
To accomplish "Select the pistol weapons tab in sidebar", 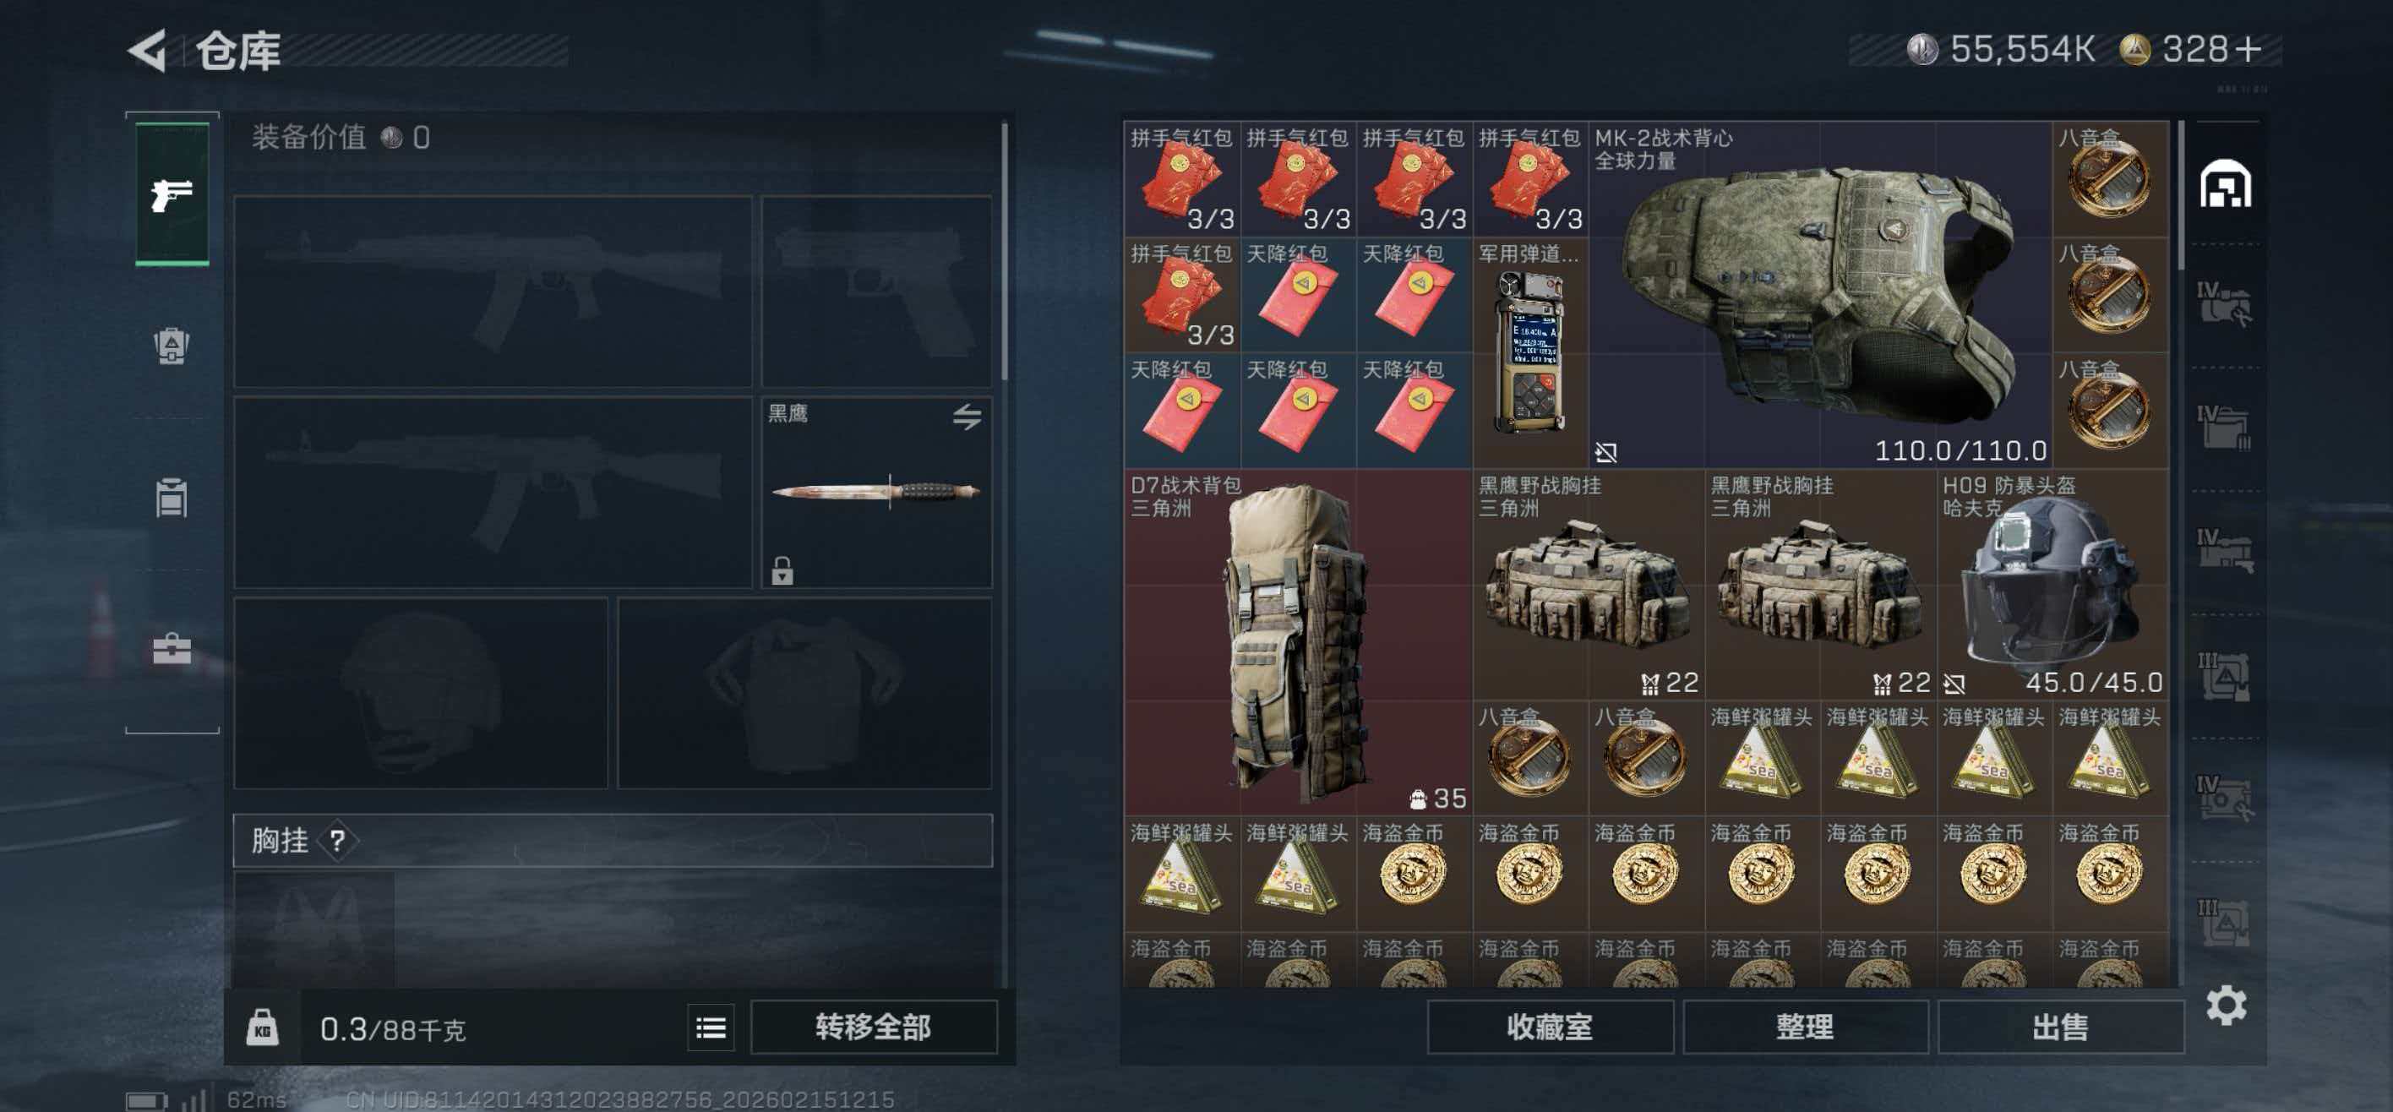I will (172, 194).
